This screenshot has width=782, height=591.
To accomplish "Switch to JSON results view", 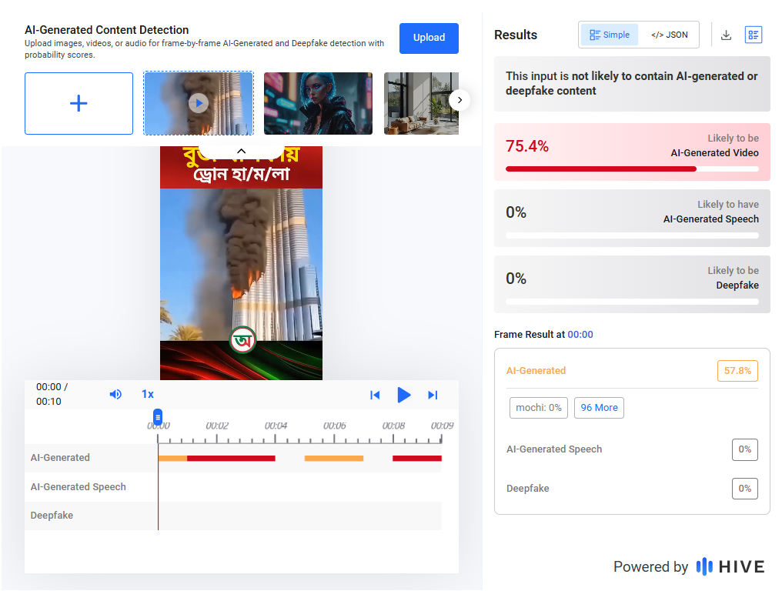I will click(669, 35).
